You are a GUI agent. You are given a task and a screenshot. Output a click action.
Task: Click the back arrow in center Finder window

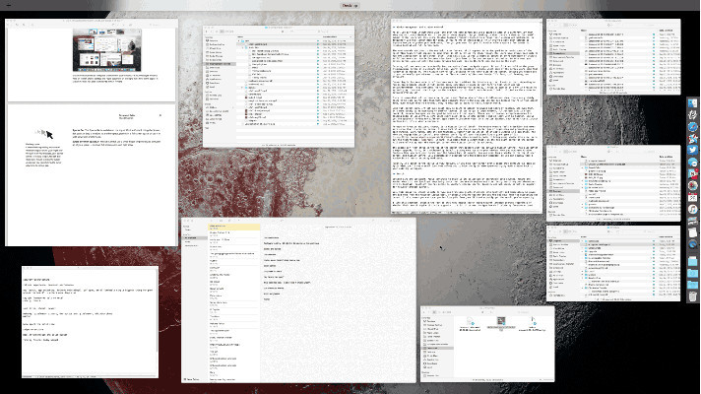point(208,31)
